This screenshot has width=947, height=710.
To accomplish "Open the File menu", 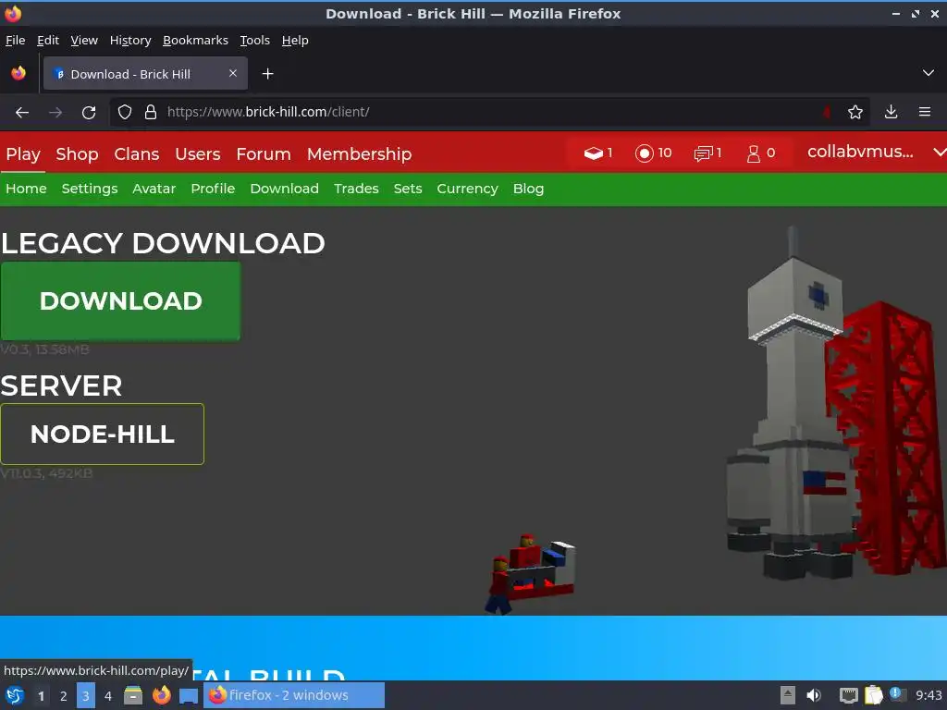I will pos(15,41).
